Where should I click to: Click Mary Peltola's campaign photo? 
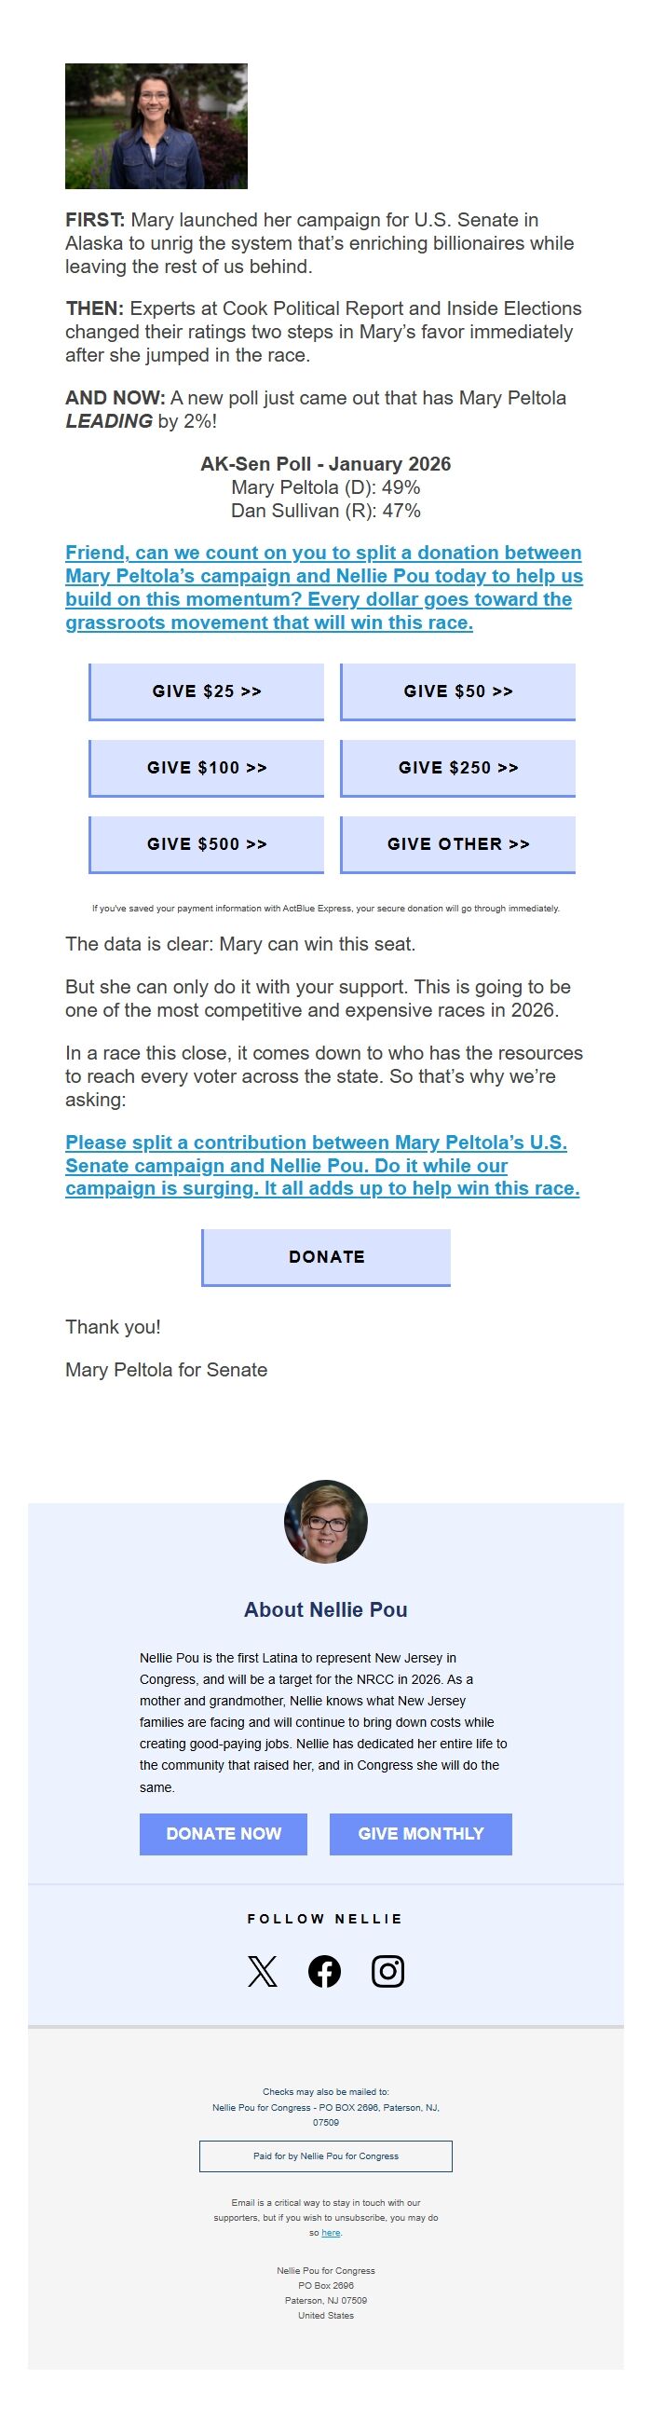(156, 126)
